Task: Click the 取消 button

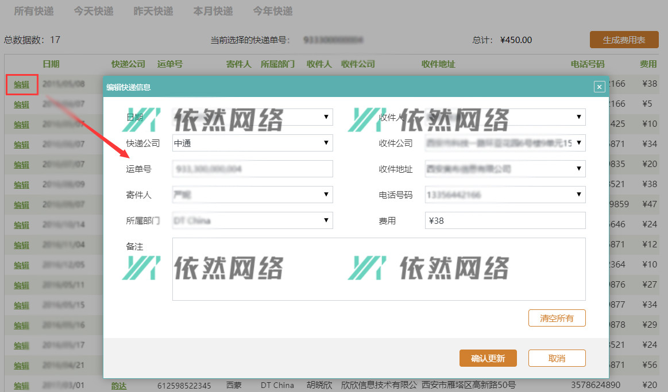Action: 557,358
